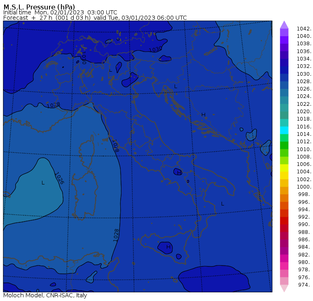Image resolution: width=313 pixels, height=301 pixels.
Task: Pick the teal swatch between 1020 and 1022
Action: (284, 108)
